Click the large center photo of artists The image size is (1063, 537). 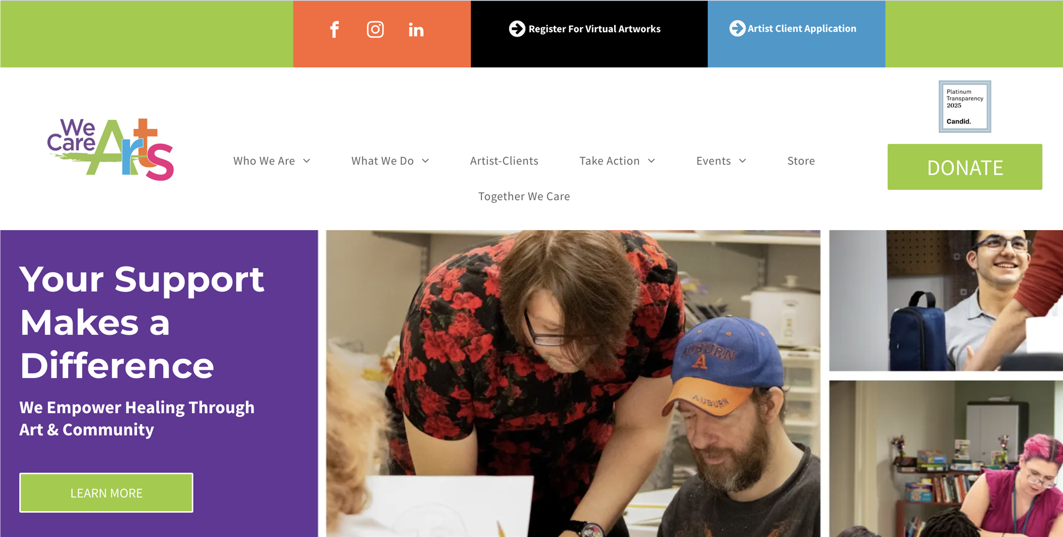pyautogui.click(x=573, y=384)
